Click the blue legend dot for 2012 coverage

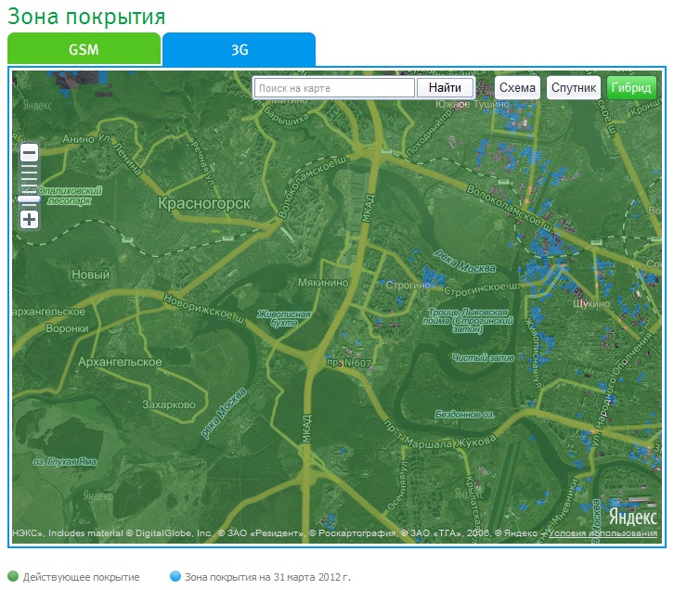[x=175, y=577]
